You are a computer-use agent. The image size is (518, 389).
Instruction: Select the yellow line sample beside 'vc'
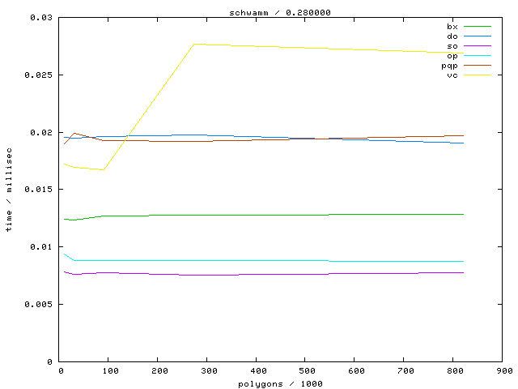(x=478, y=75)
